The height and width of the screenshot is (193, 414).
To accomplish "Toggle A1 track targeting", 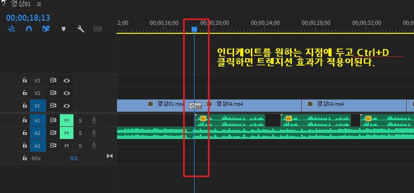I will click(38, 120).
